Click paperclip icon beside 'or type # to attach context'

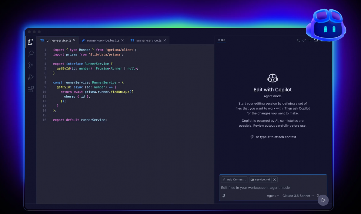pos(252,137)
